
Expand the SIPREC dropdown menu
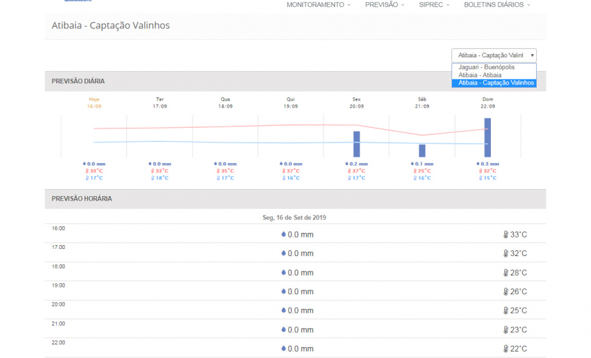[x=434, y=5]
